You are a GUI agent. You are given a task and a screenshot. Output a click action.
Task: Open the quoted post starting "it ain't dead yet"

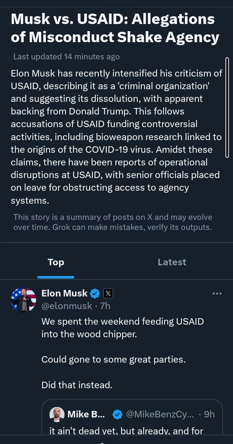[126, 431]
